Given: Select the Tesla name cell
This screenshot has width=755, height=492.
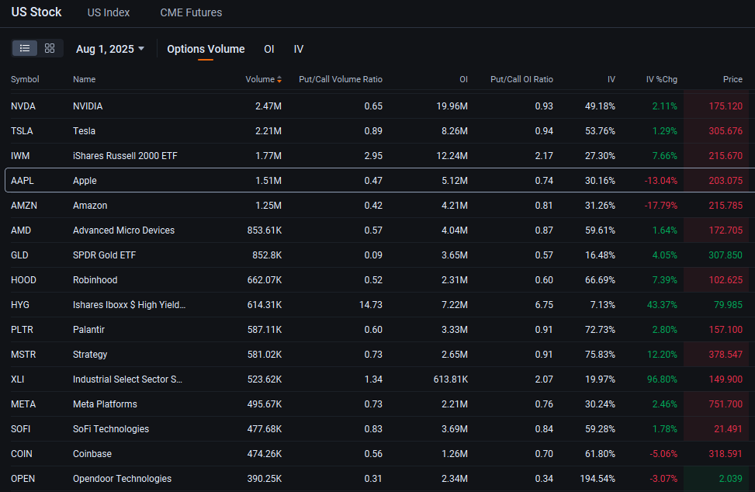Looking at the screenshot, I should click(x=84, y=131).
